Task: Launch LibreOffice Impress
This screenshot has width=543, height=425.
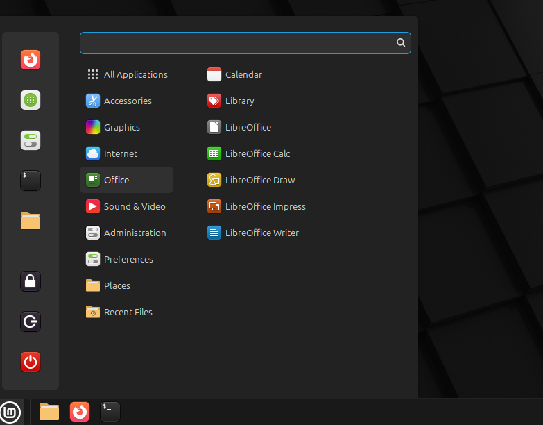Action: click(257, 206)
